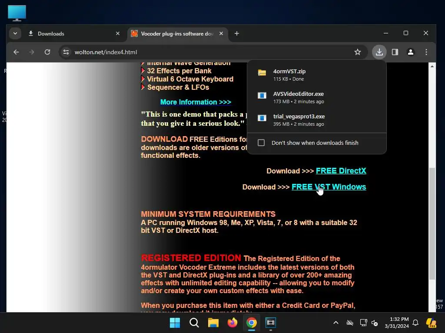Click the muted volume tray icon
Screen dimensions: 445x333
[375, 323]
